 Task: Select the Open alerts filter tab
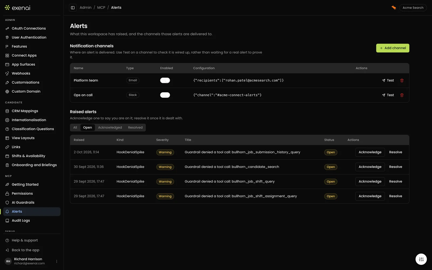tap(87, 127)
